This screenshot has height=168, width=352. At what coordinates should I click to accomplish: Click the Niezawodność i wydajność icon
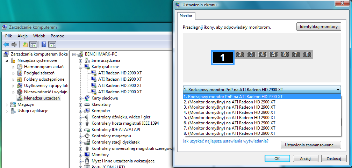(20, 92)
